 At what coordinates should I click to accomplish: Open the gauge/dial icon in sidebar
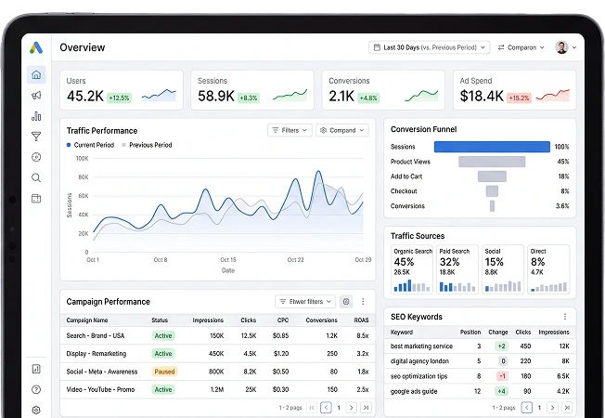(x=36, y=157)
